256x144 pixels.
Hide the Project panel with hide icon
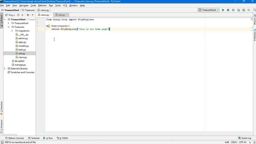pos(33,15)
